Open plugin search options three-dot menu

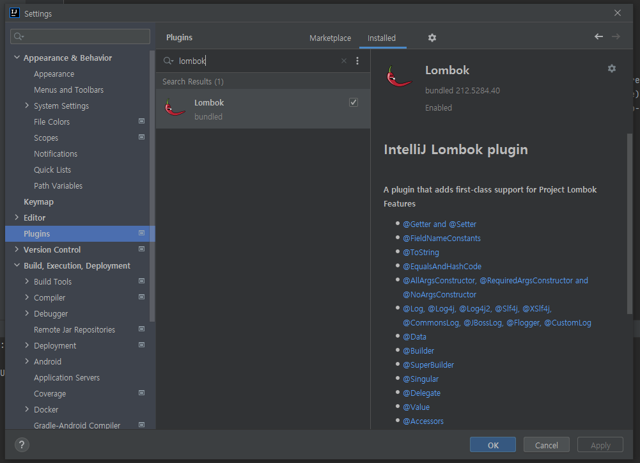[x=357, y=61]
